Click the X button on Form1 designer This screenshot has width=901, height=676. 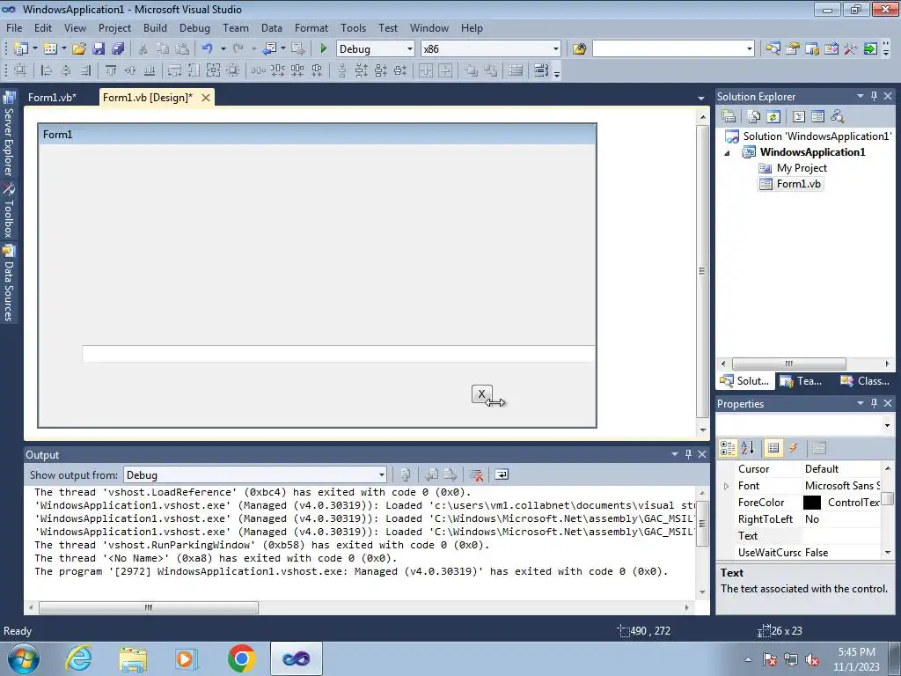click(x=481, y=394)
